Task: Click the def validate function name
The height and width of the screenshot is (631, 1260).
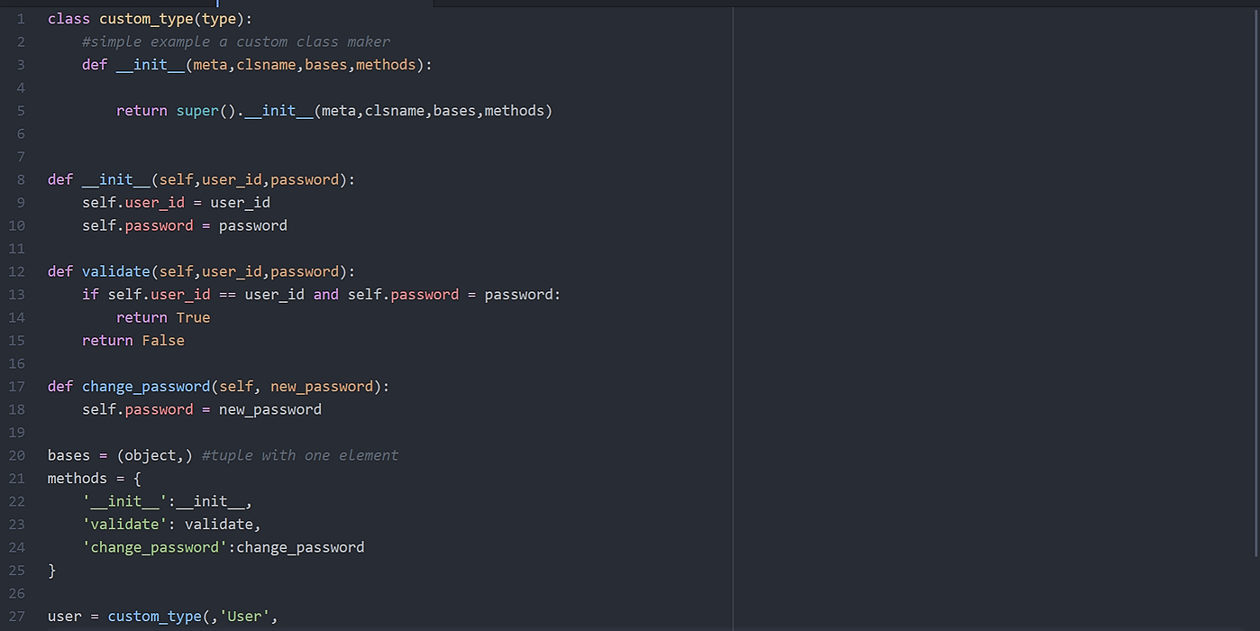Action: pyautogui.click(x=116, y=271)
